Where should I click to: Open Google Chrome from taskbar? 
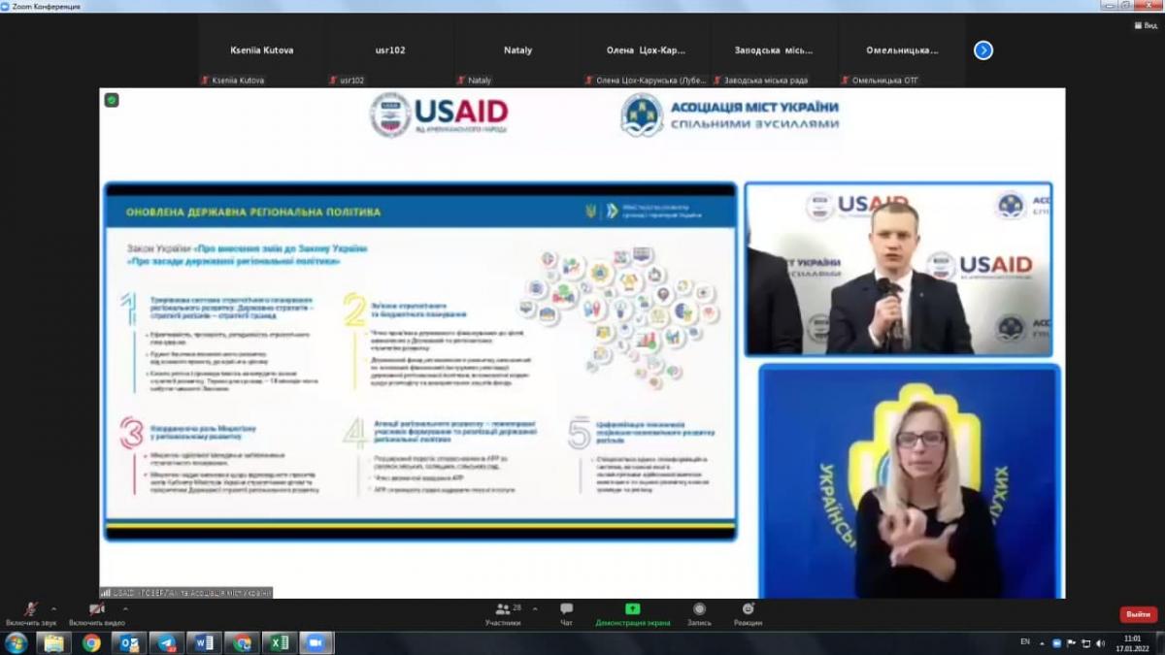(x=91, y=642)
